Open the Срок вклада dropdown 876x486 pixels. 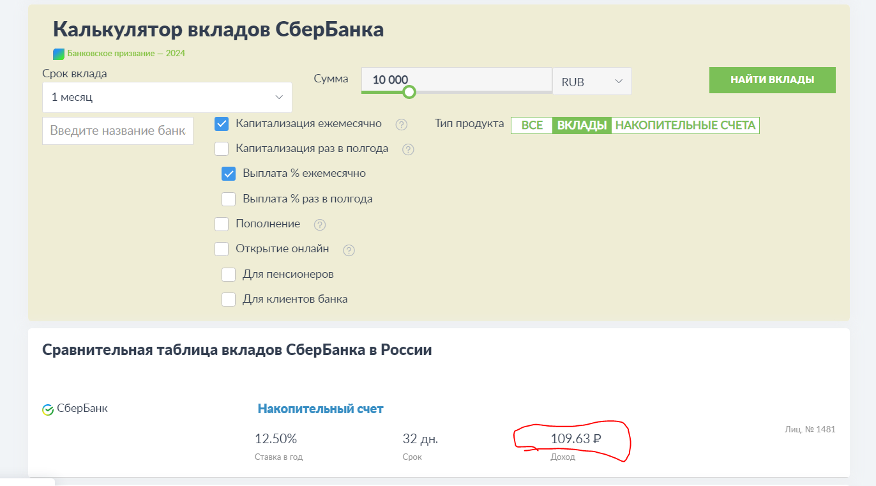point(167,97)
